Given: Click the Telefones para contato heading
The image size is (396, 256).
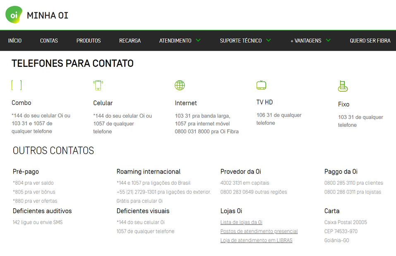Looking at the screenshot, I should (x=72, y=63).
